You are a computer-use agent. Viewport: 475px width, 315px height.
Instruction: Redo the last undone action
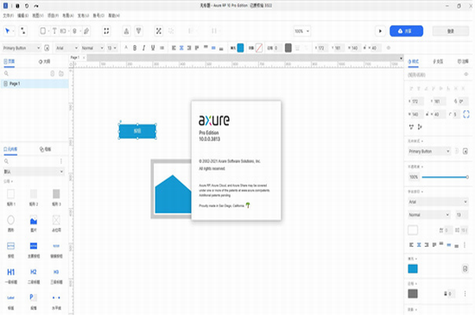[x=36, y=6]
